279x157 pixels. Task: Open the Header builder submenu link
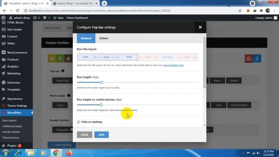tap(11, 132)
